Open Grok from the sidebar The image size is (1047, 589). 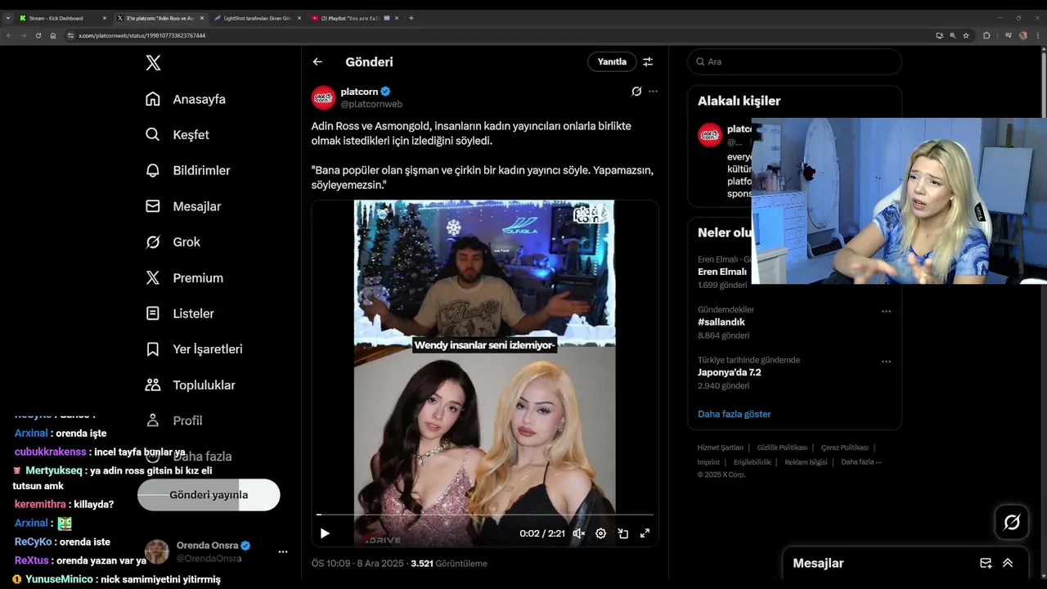(x=173, y=242)
